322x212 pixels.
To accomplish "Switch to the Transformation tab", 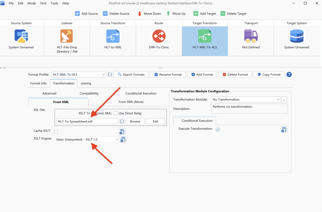I will 64,83.
